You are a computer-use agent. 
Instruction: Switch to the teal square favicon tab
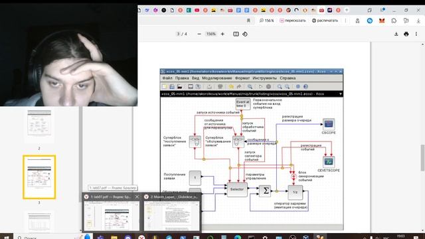point(189,11)
